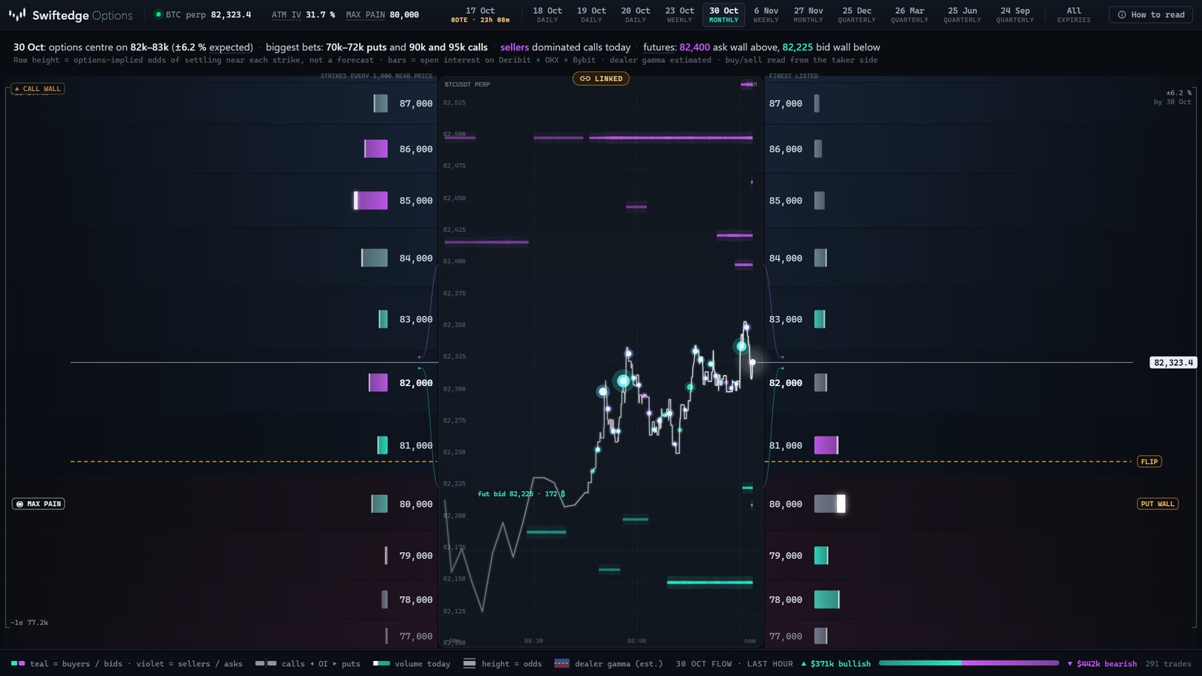Show the All expiries tab
The image size is (1202, 676).
[x=1074, y=15]
